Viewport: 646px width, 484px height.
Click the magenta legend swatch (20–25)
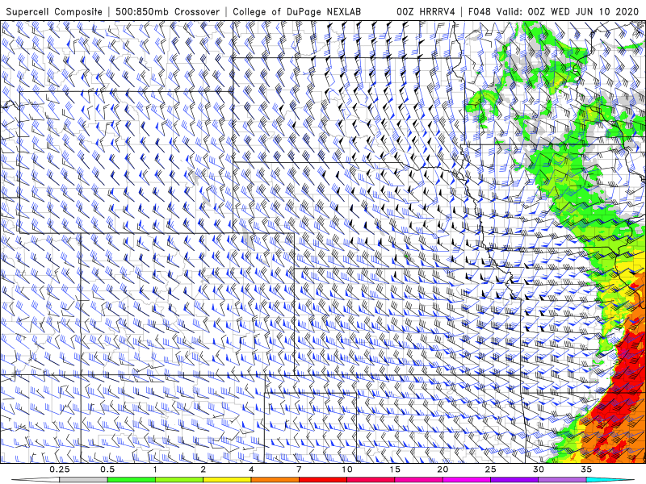[x=467, y=480]
